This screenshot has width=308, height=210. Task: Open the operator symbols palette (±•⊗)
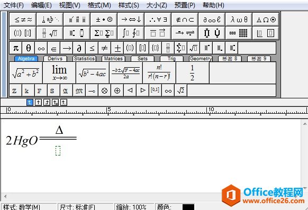coord(104,19)
